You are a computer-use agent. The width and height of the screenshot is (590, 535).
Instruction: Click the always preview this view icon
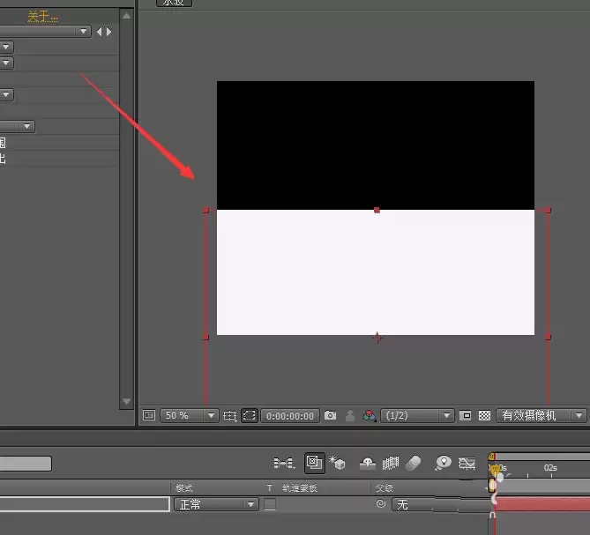coord(149,415)
